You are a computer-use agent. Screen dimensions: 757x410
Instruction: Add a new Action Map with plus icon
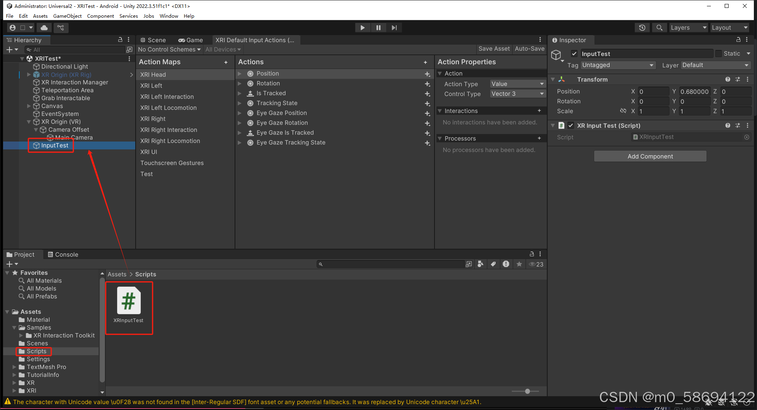[226, 62]
